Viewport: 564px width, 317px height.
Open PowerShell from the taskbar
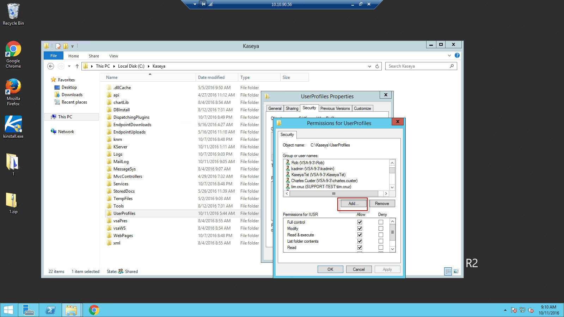click(x=50, y=310)
